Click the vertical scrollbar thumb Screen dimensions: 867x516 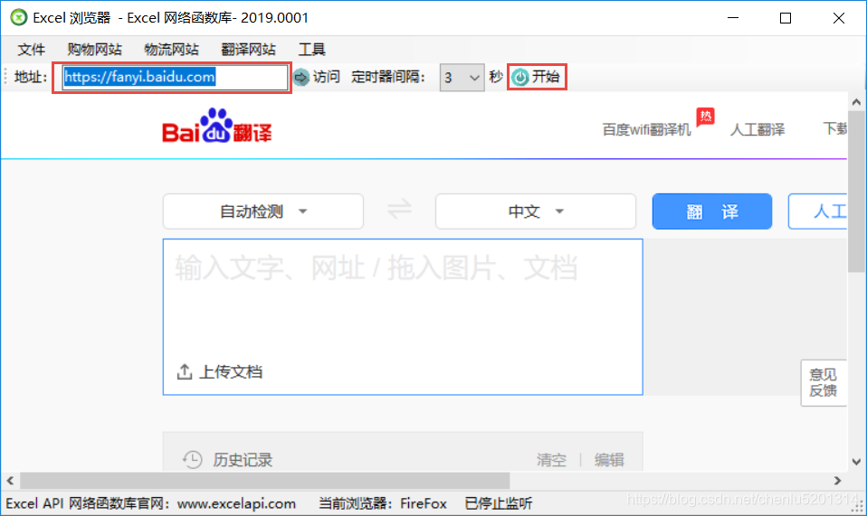pos(856,192)
